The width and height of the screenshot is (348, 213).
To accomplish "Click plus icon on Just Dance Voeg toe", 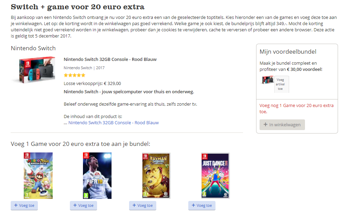I will pos(193,205).
